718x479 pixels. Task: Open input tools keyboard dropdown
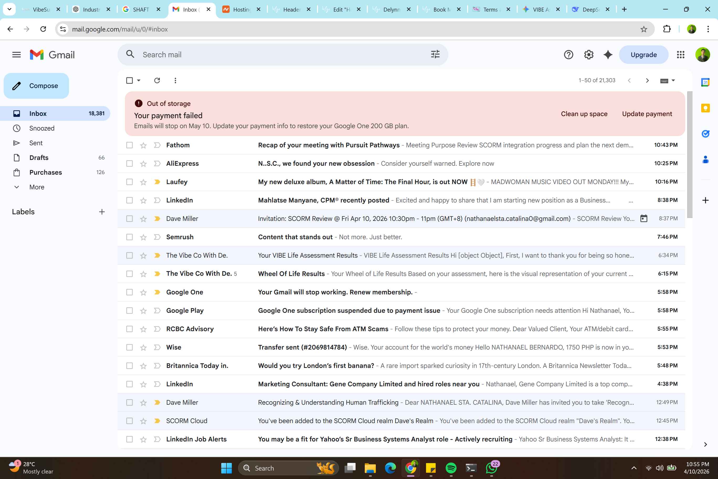coord(667,81)
